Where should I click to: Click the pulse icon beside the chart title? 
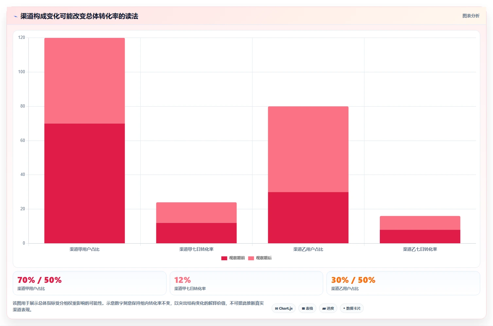coord(15,16)
